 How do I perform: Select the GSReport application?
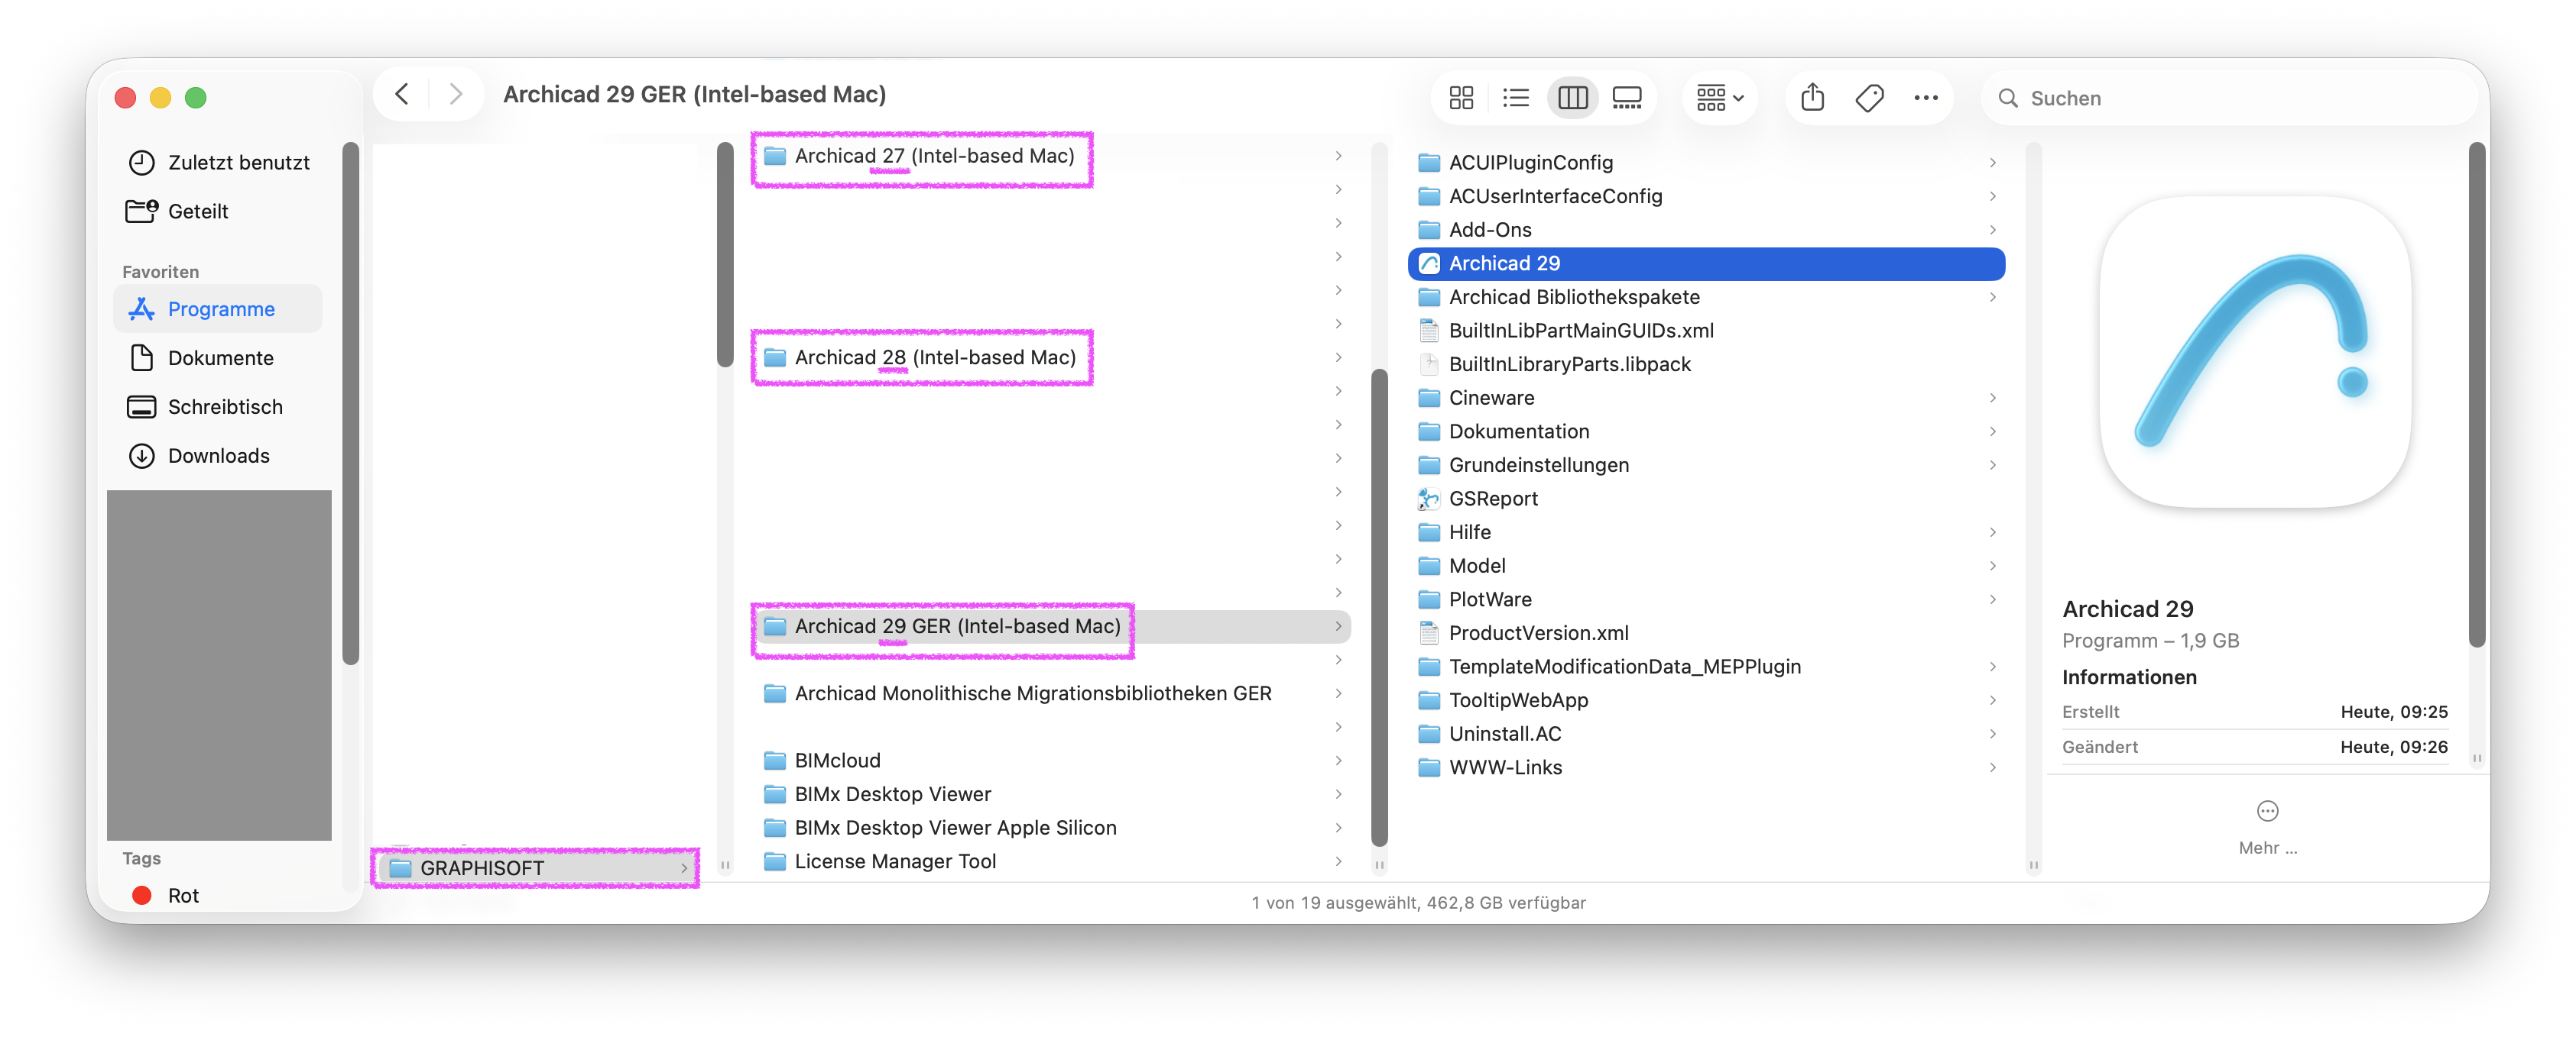pos(1706,499)
